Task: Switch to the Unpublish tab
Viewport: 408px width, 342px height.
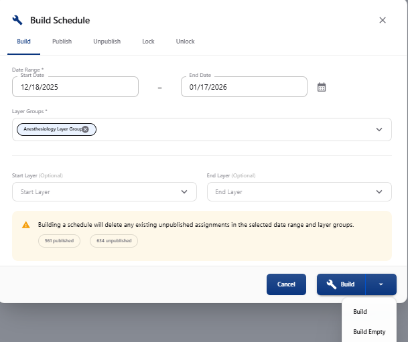Action: tap(107, 41)
